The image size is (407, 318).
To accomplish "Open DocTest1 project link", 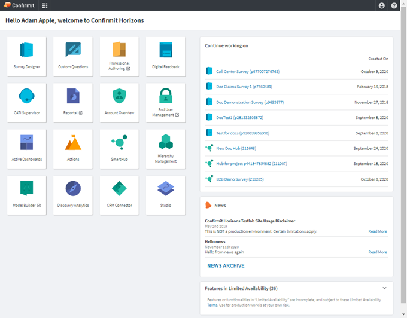I will (x=240, y=118).
